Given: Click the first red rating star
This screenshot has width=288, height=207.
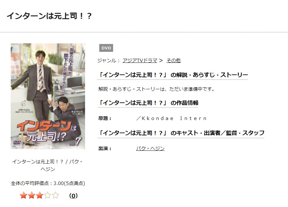Looking at the screenshot, I should coord(24,195).
